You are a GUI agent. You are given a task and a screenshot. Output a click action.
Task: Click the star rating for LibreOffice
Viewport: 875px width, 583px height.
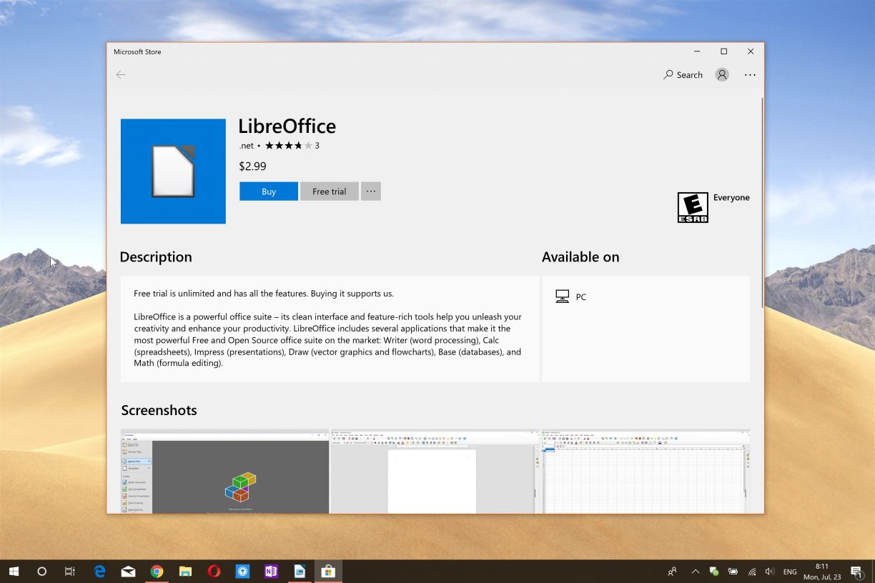click(x=288, y=146)
